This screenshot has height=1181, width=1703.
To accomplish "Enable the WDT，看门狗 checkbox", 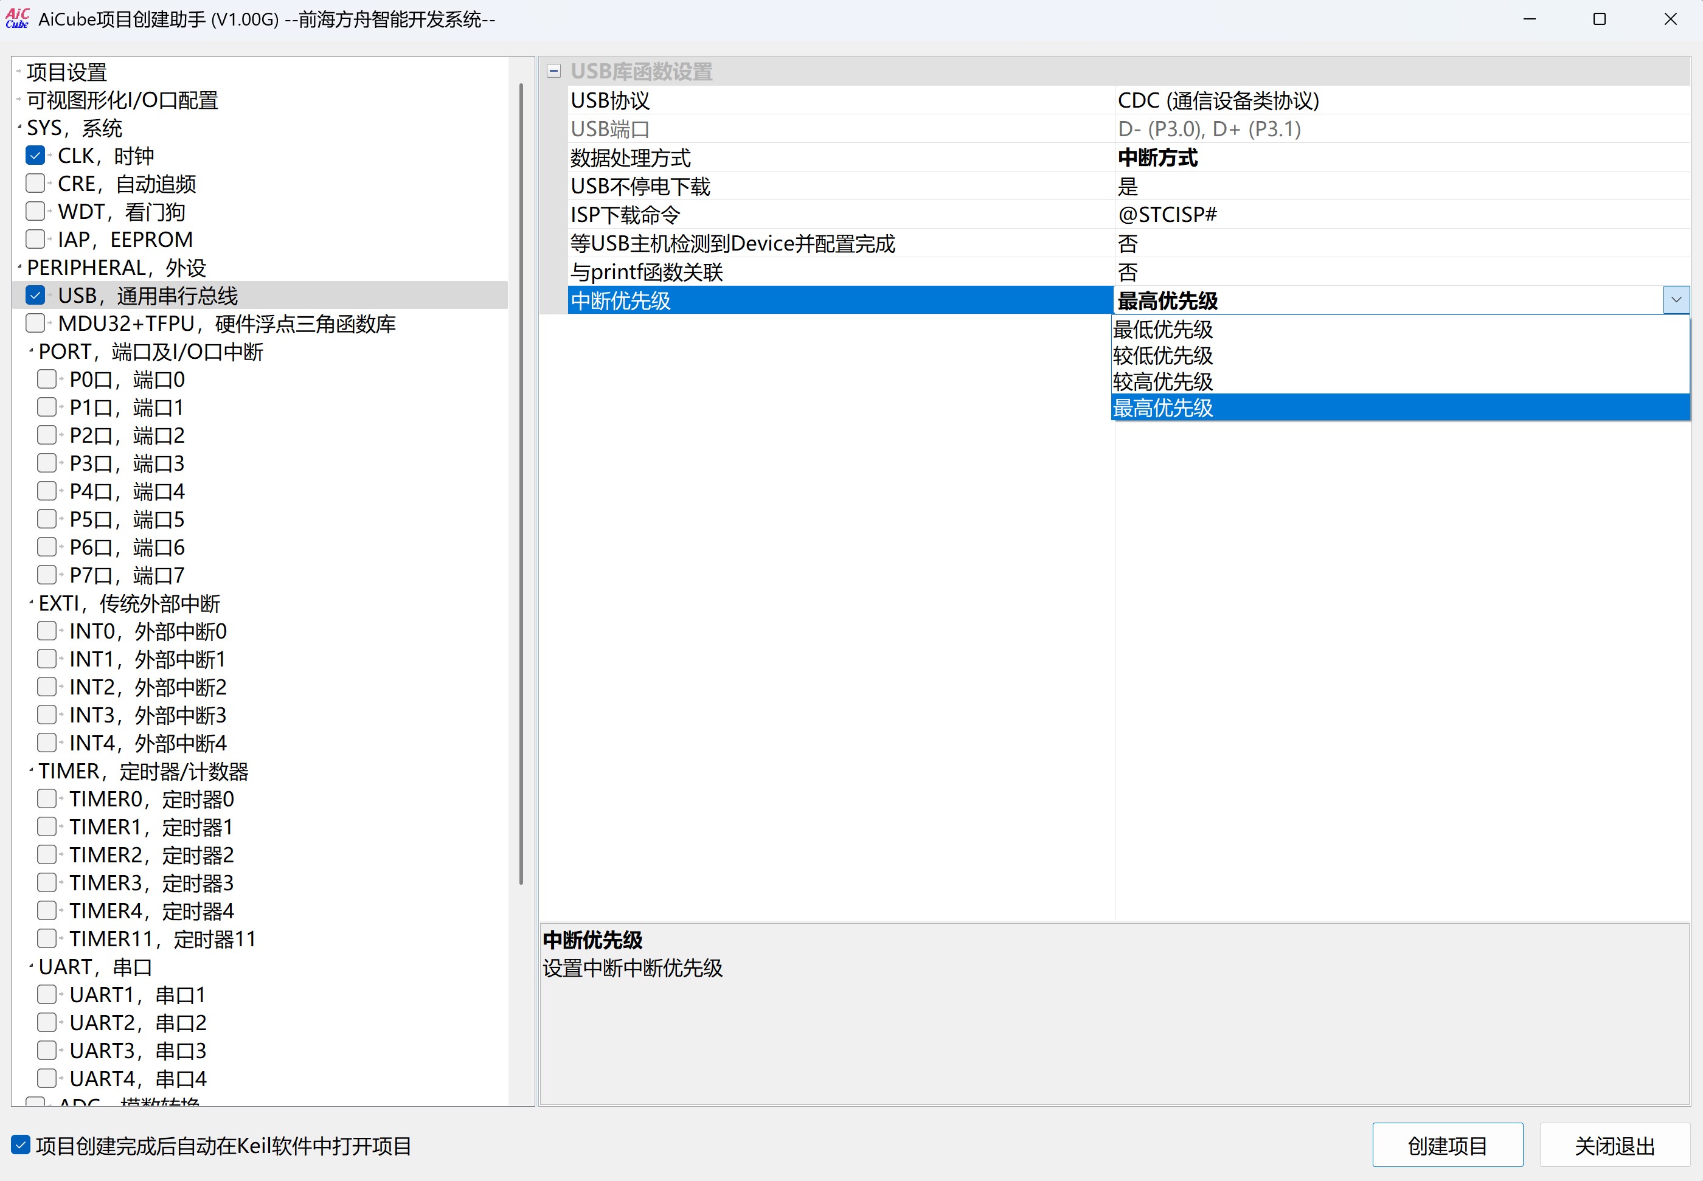I will [35, 211].
